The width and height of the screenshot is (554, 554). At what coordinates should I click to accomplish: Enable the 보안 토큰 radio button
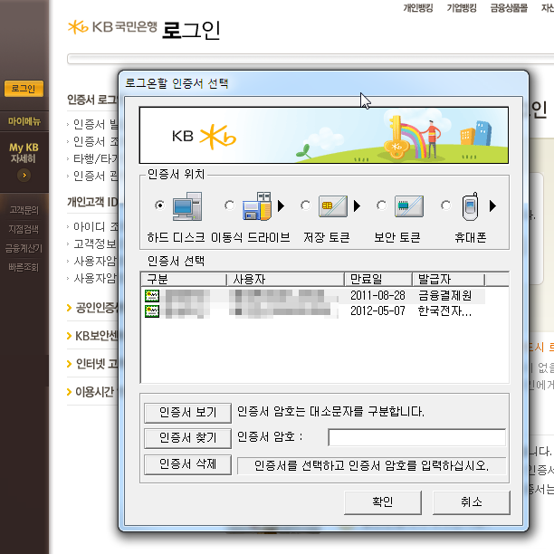click(x=382, y=205)
